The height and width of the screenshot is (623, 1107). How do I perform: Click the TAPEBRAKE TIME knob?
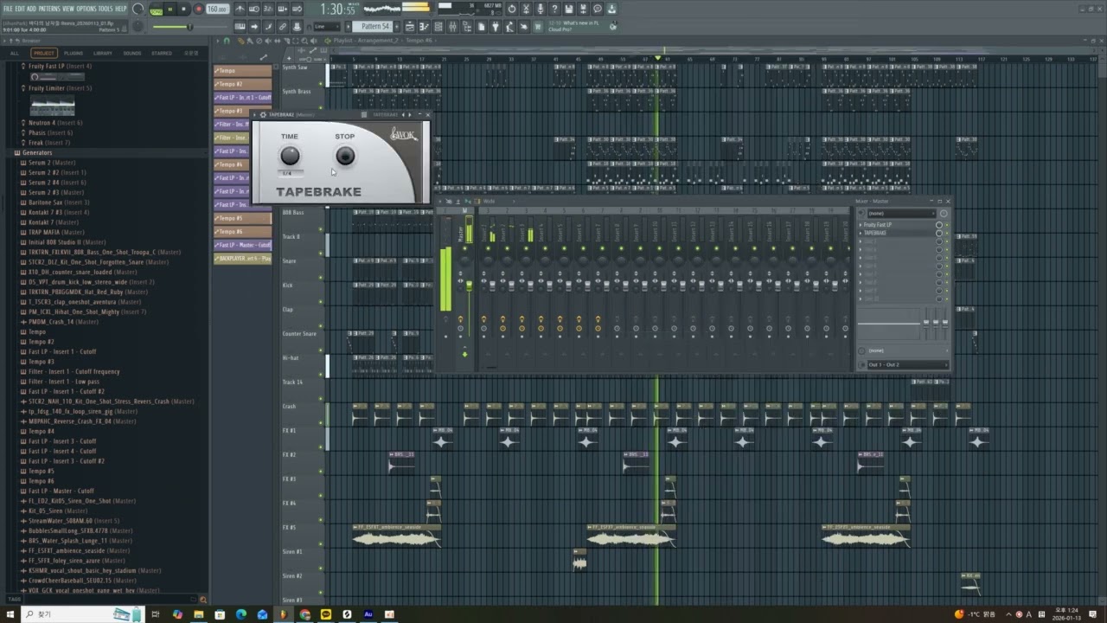(290, 156)
